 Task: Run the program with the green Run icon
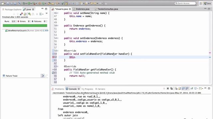click(29, 3)
